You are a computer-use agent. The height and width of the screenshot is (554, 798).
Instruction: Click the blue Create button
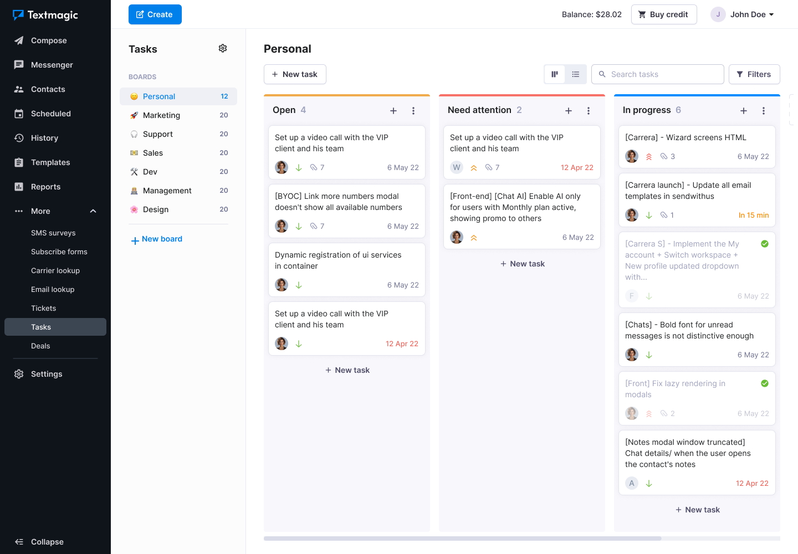tap(155, 14)
